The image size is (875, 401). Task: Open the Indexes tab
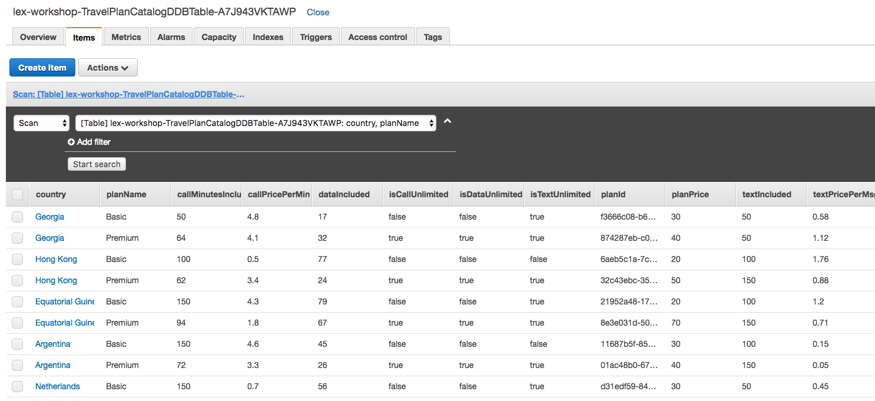(268, 37)
